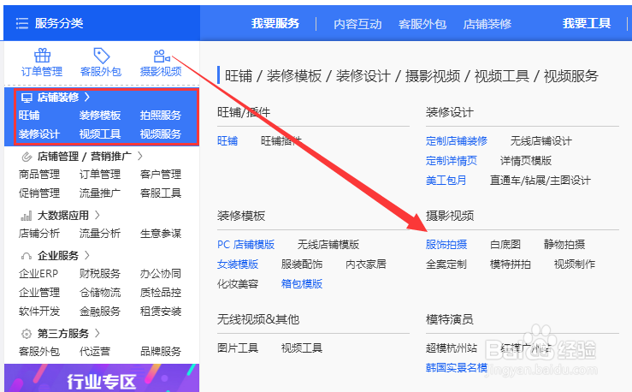Image resolution: width=632 pixels, height=392 pixels.
Task: Open the 超模杭州站 link
Action: (x=452, y=348)
